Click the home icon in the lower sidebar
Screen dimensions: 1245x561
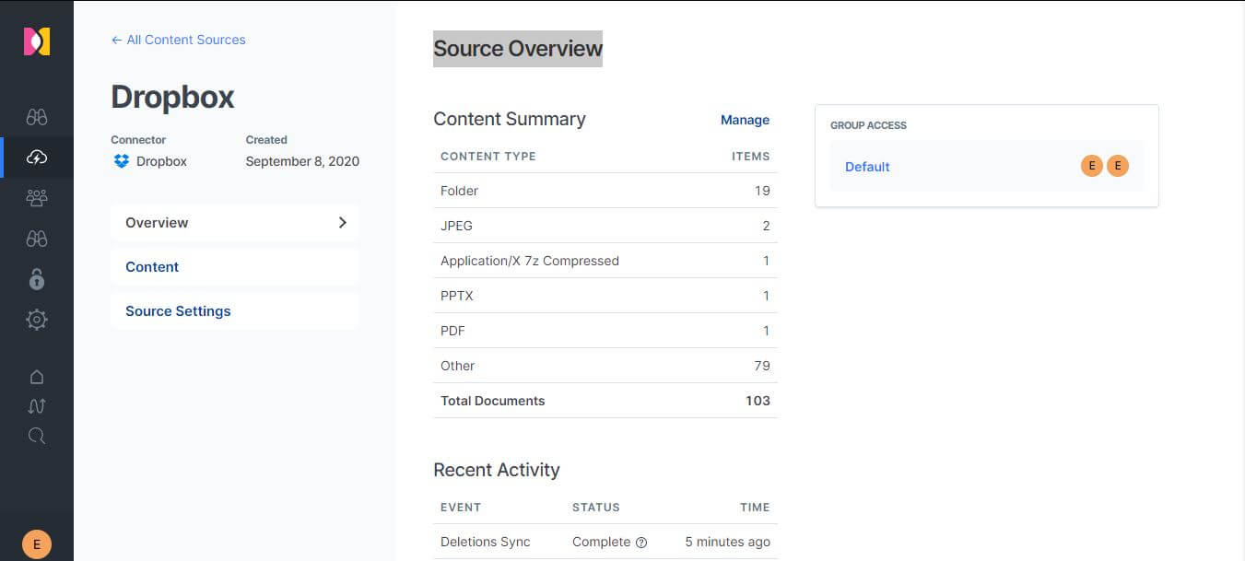point(36,376)
